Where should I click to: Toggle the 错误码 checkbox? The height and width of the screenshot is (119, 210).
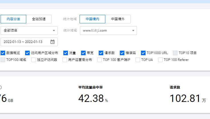122,53
